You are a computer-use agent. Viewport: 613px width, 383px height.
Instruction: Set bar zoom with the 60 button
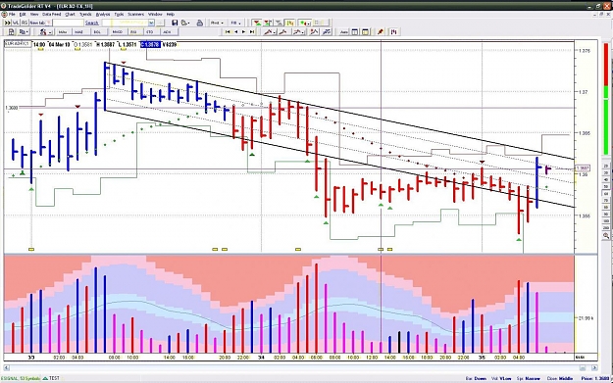pos(606,194)
